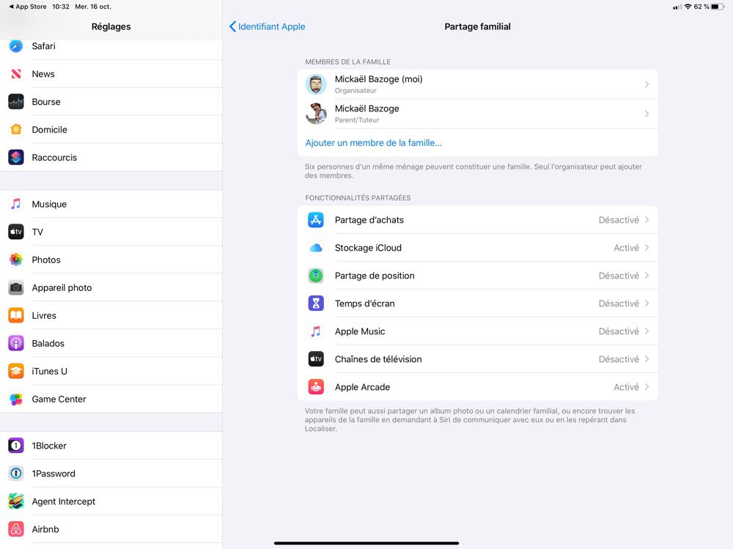
Task: Select the Game Center icon
Action: click(16, 399)
